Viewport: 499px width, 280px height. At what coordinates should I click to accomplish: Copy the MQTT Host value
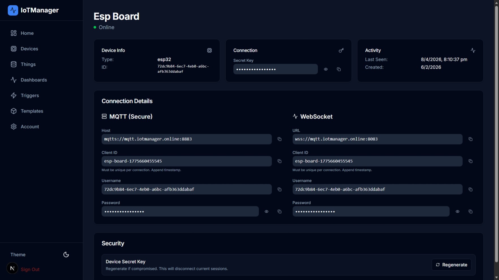[x=279, y=139]
